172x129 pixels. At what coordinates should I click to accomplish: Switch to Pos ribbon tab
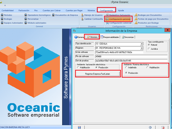pyautogui.click(x=36, y=10)
